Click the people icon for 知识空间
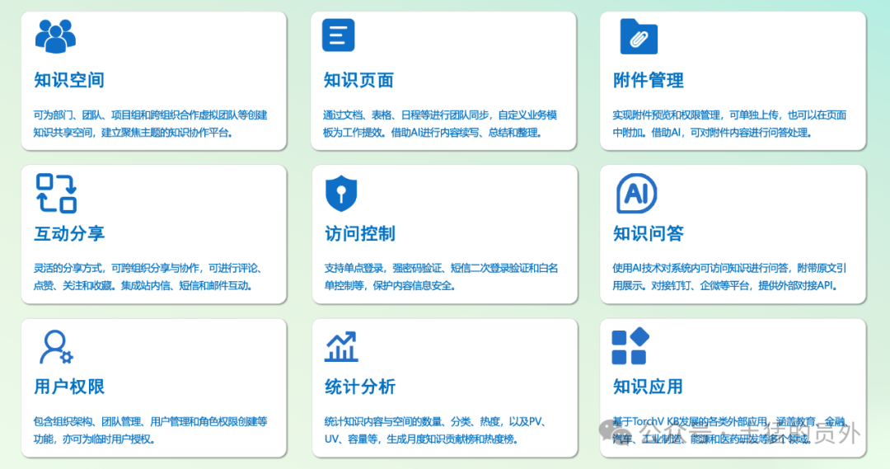 click(x=55, y=36)
